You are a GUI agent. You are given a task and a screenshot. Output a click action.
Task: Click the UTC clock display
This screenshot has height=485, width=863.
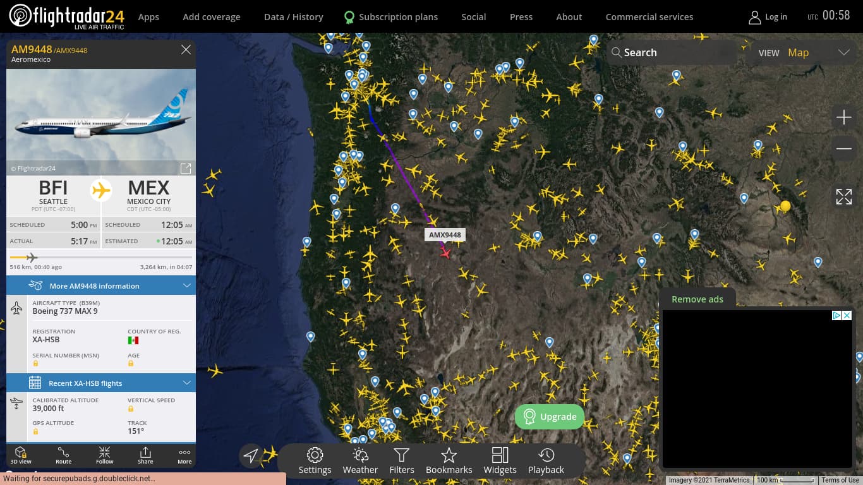829,16
